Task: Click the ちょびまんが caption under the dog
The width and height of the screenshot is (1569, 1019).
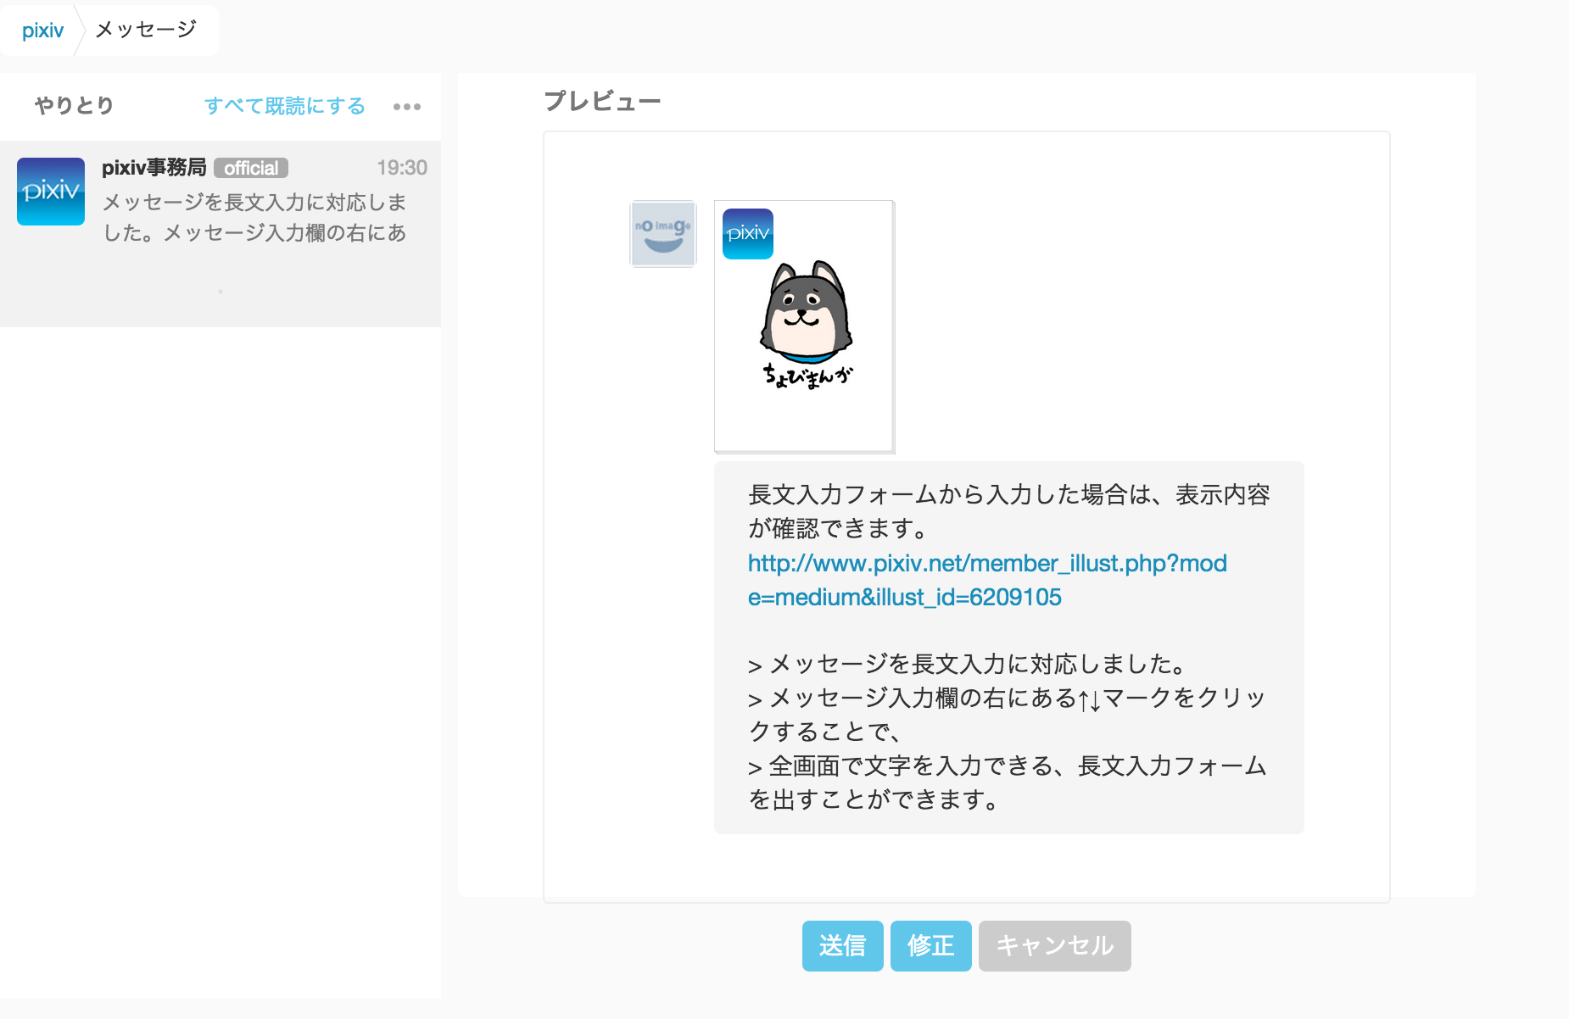Action: 807,376
